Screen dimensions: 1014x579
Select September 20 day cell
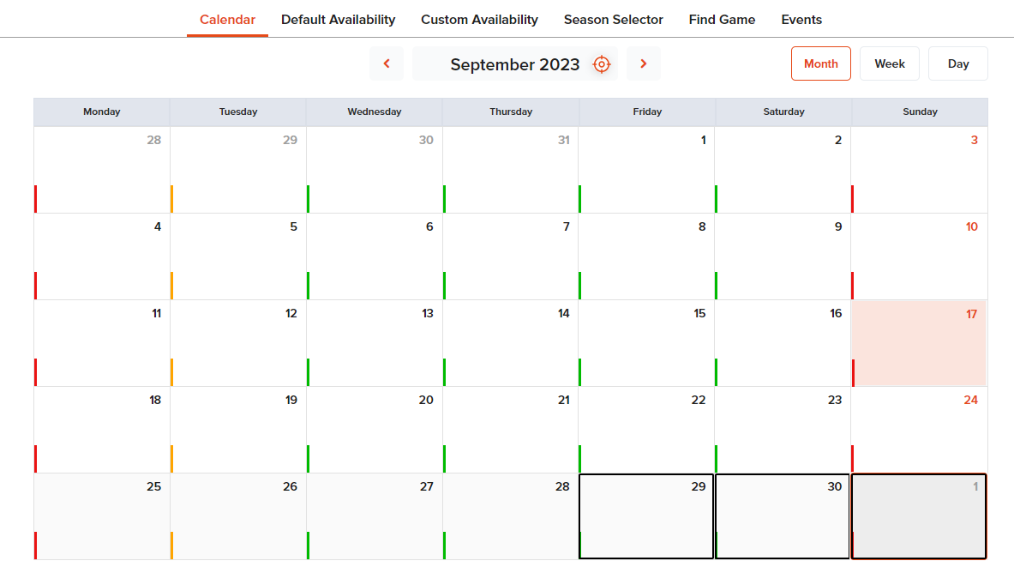pyautogui.click(x=375, y=430)
